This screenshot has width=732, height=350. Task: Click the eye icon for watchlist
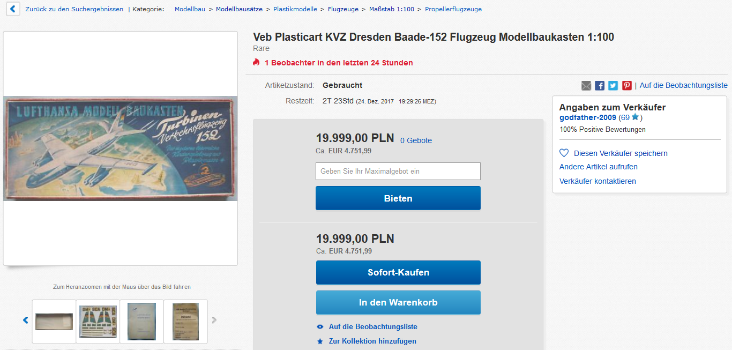point(320,326)
